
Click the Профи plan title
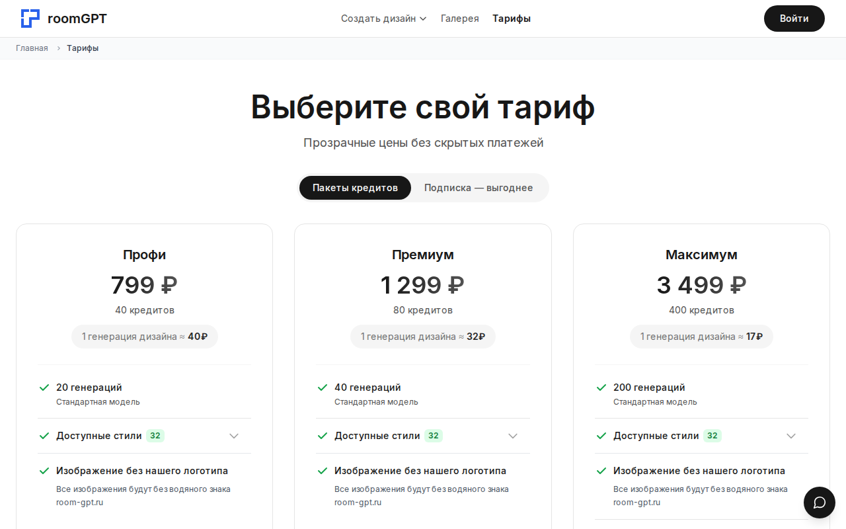click(x=145, y=255)
